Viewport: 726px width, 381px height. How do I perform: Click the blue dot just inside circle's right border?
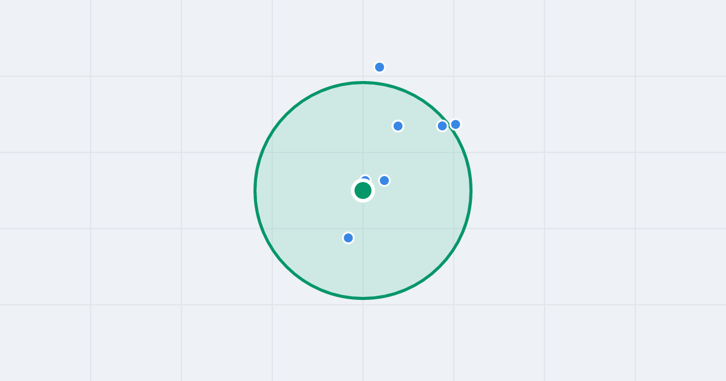point(442,126)
